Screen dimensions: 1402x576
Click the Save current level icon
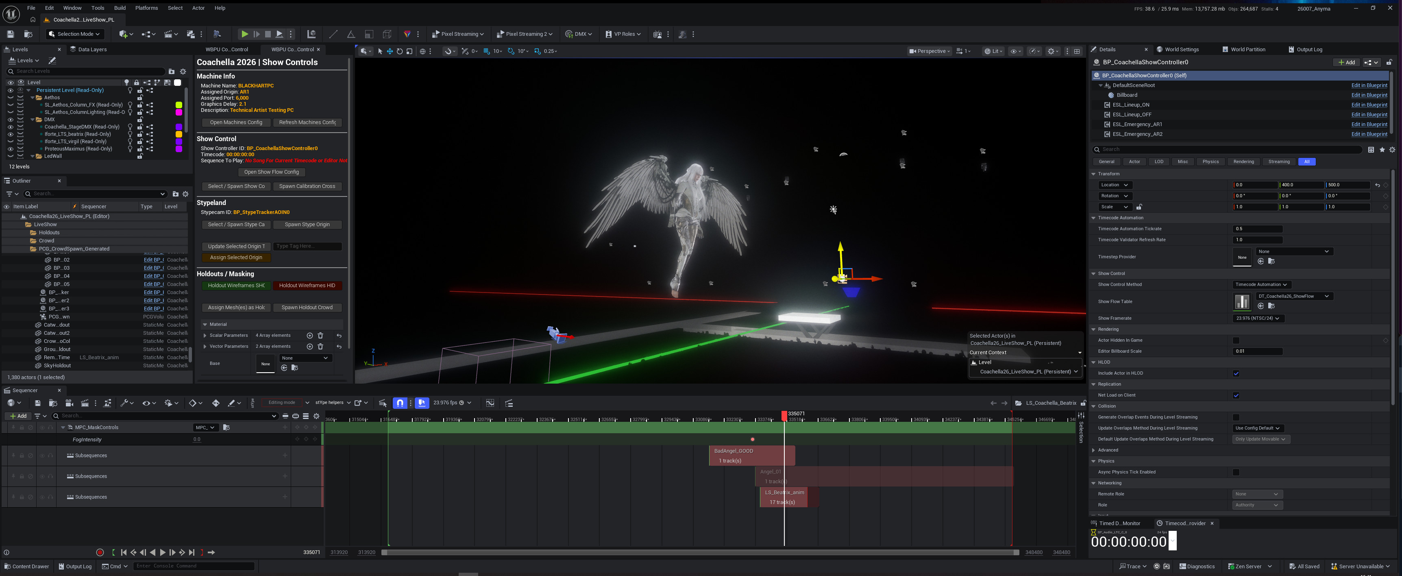coord(10,34)
